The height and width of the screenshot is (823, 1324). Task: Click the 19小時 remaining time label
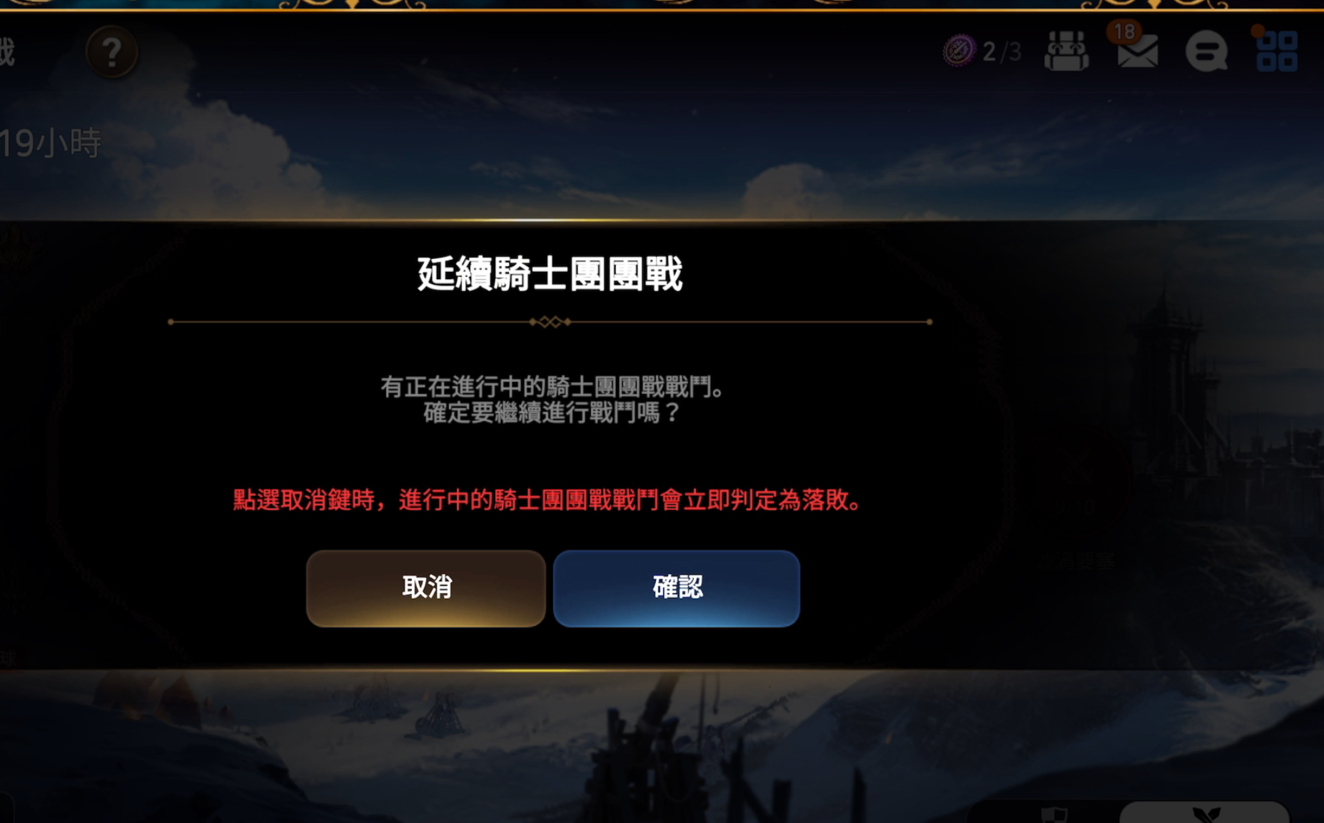coord(51,143)
